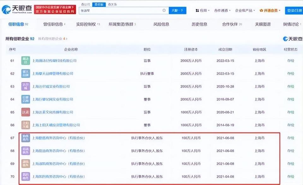
Task: Click the 上阳天禧 logo in row 66
Action: point(25,125)
